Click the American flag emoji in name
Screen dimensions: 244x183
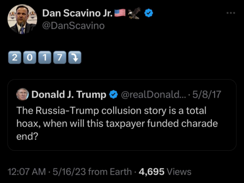[120, 13]
